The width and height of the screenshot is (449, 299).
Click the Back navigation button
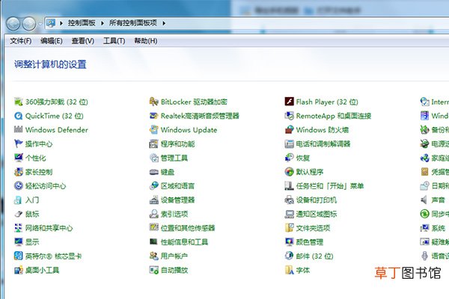(13, 23)
